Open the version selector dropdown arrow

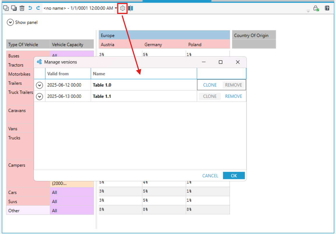[116, 8]
